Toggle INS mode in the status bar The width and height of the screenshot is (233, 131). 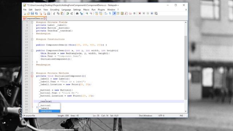pos(181,116)
